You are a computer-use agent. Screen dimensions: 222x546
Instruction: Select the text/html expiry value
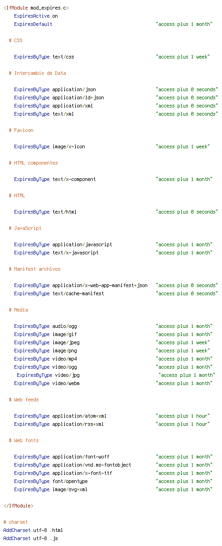(186, 212)
